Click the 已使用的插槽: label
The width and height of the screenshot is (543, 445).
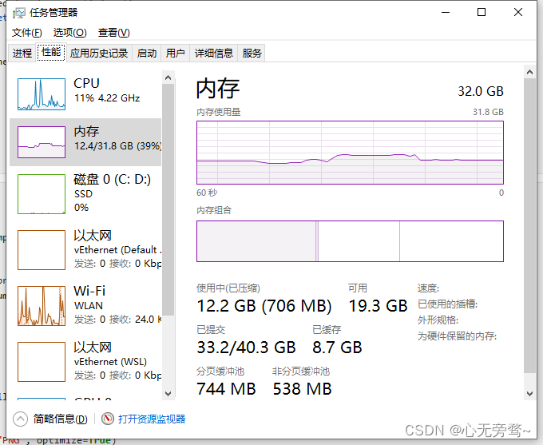[x=447, y=304]
